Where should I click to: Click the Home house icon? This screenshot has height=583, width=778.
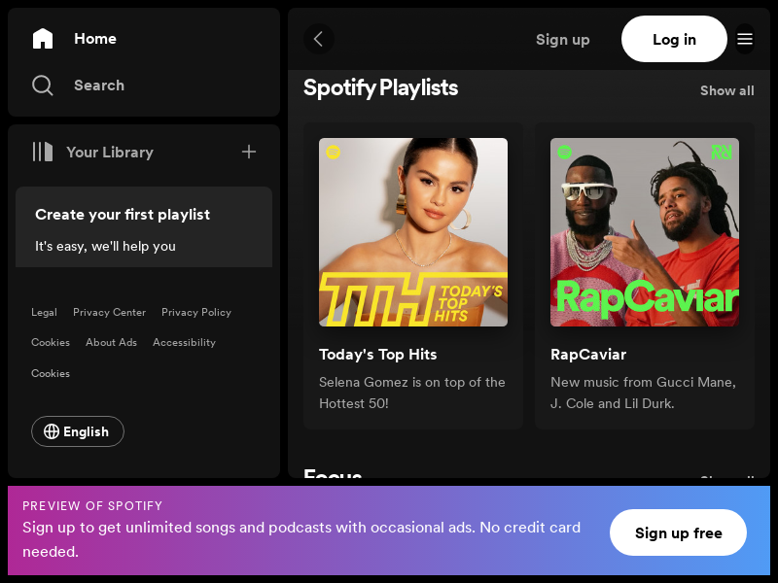(x=43, y=39)
